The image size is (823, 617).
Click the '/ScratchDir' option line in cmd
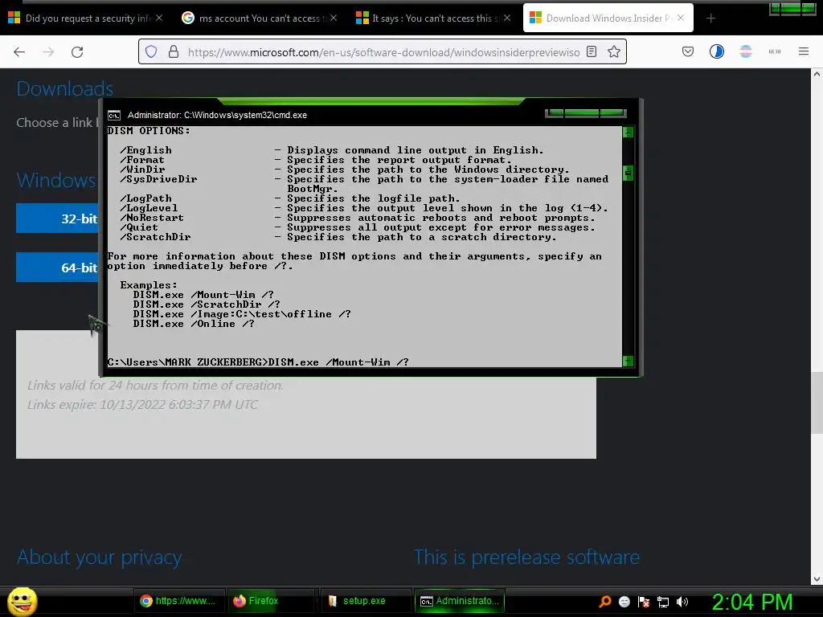point(338,237)
